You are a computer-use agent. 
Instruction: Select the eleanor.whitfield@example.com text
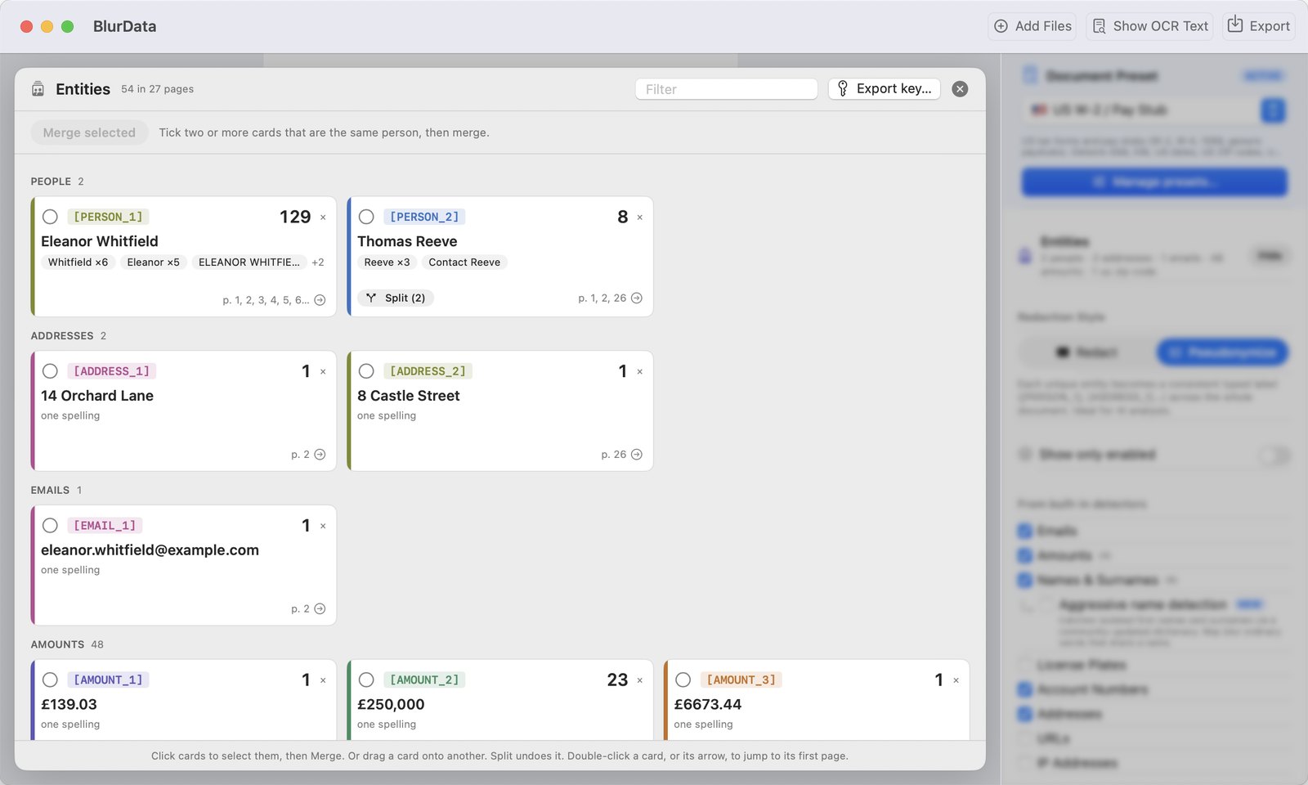pos(150,550)
